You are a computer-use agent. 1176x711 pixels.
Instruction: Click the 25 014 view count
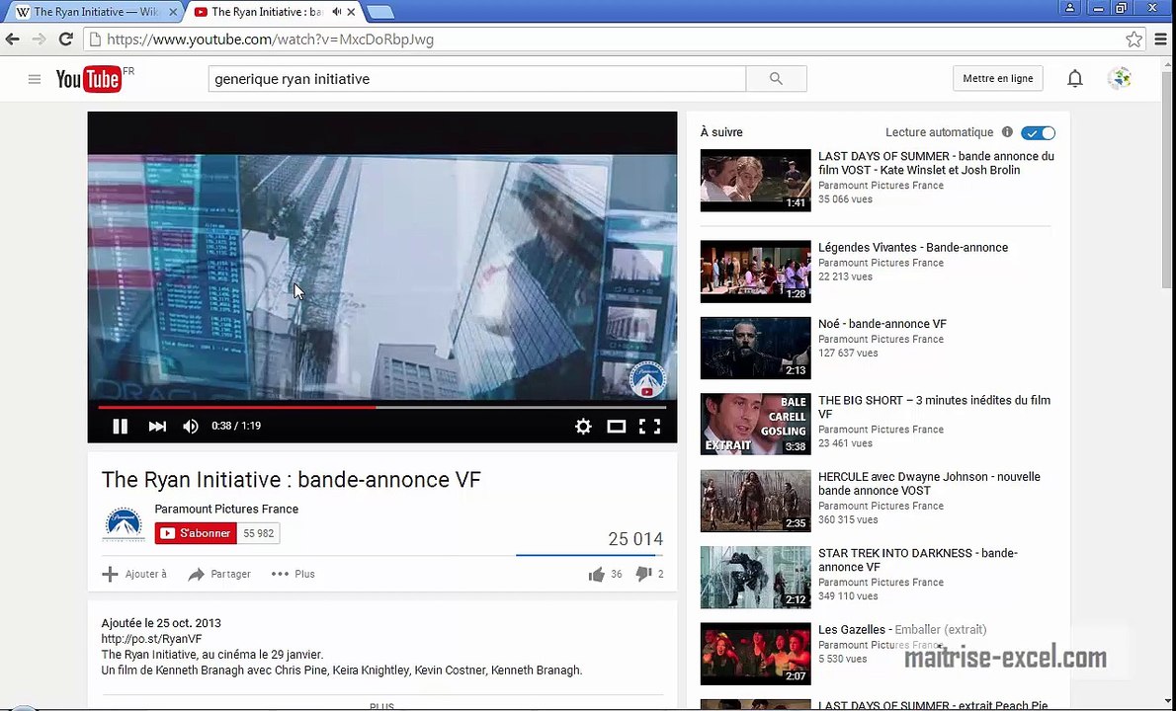click(x=635, y=539)
